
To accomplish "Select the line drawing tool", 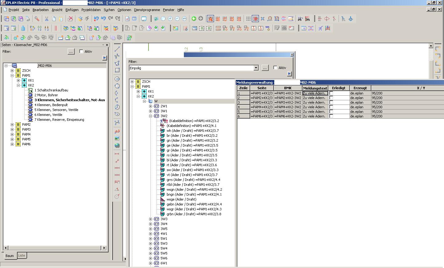I will pos(117,49).
